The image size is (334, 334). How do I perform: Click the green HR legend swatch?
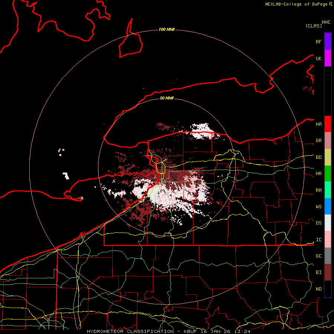(x=328, y=174)
